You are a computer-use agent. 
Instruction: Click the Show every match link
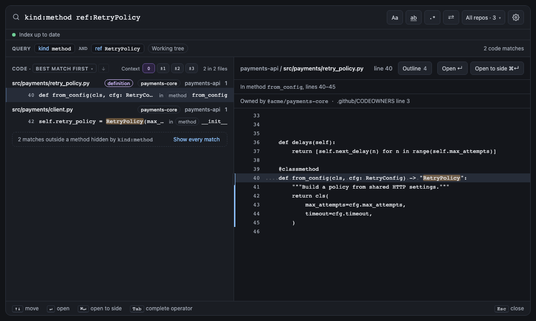tap(197, 140)
